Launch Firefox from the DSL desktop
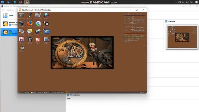The width and height of the screenshot is (199, 112). point(30,23)
